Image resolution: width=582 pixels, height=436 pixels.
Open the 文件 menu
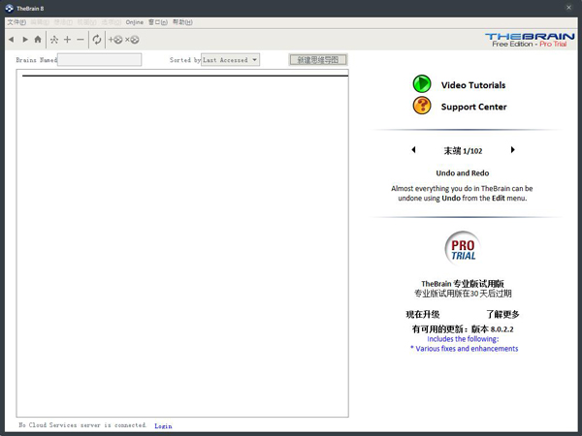click(16, 22)
